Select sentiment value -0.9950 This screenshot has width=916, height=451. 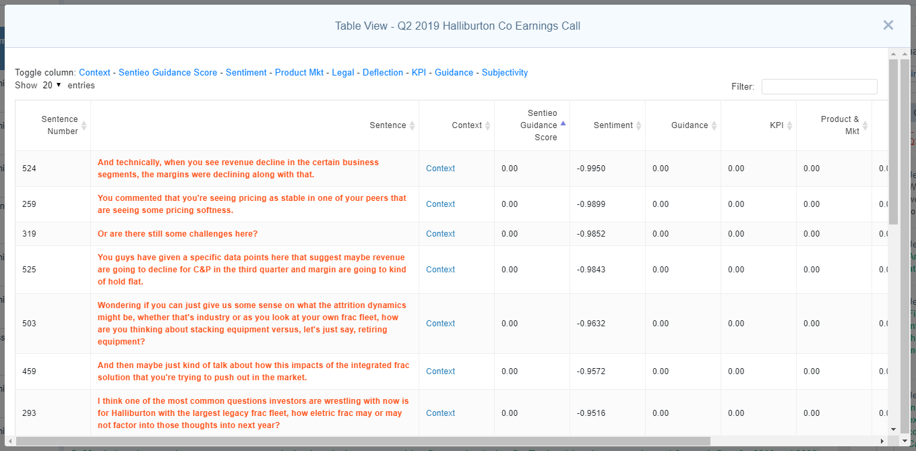(x=591, y=169)
